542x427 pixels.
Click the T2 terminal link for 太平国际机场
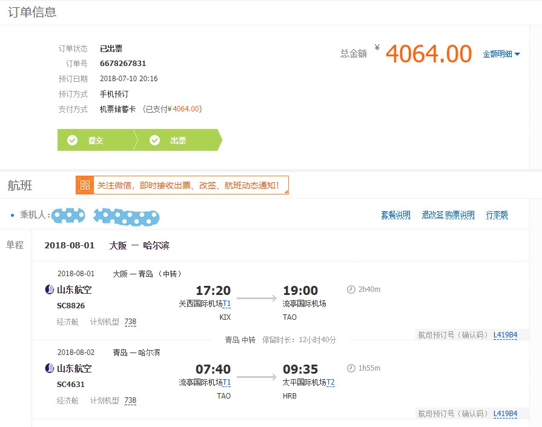click(x=331, y=382)
